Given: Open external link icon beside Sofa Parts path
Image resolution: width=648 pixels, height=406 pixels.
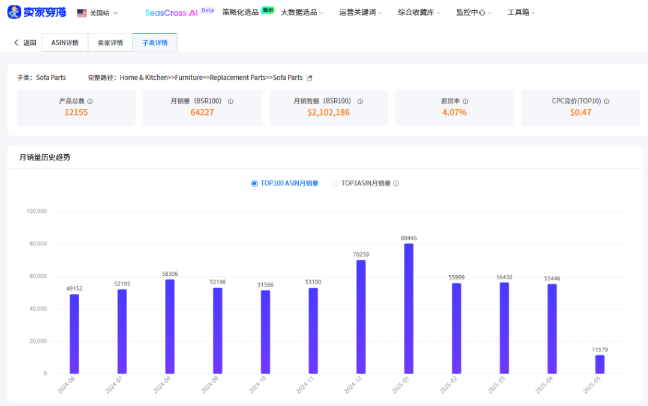Looking at the screenshot, I should (x=310, y=78).
